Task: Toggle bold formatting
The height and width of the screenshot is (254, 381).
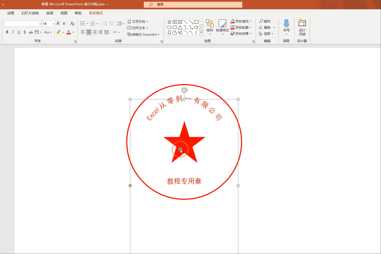Action: (x=7, y=32)
